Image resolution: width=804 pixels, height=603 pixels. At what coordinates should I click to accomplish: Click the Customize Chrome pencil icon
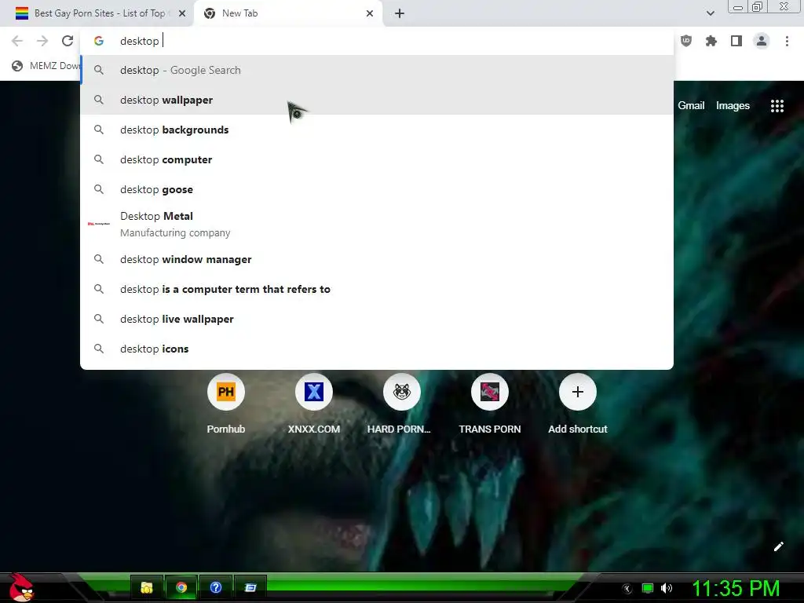(778, 546)
